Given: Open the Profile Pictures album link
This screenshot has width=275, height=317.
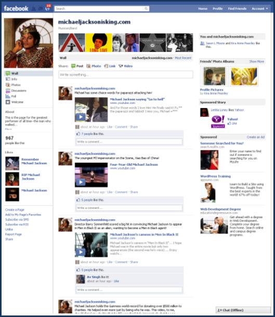Looking at the screenshot, I should 212,90.
